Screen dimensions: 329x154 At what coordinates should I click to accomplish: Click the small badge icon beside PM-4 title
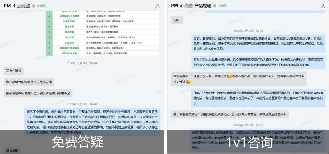coord(33,6)
